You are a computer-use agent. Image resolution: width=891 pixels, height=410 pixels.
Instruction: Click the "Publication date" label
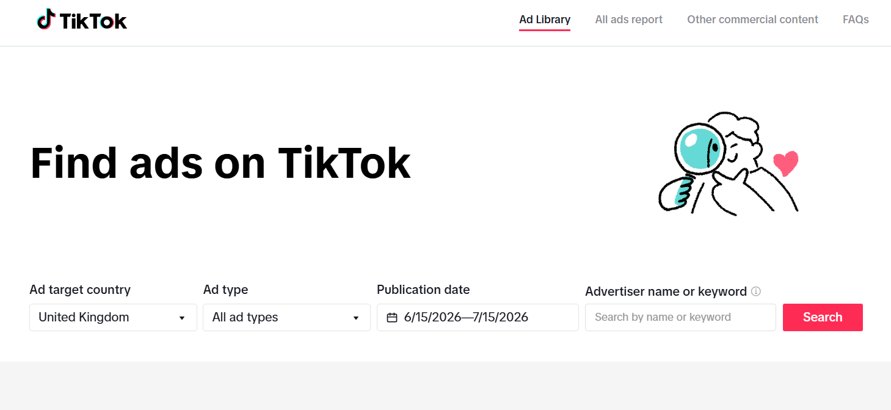(423, 290)
